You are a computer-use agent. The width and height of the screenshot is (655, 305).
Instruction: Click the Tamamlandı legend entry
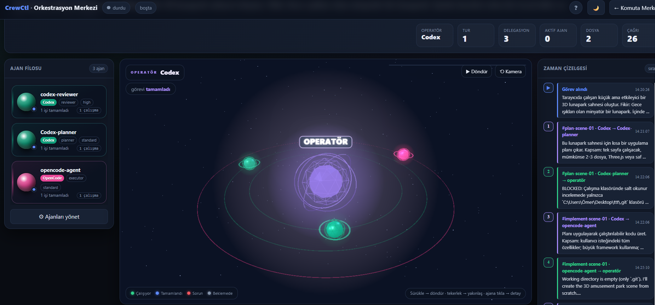169,293
